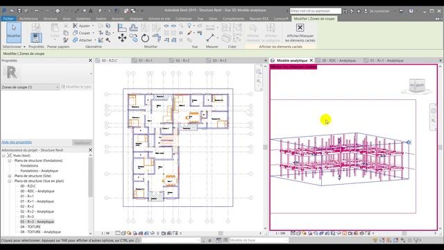
Task: Click the Undo icon in quick access toolbar
Action: tap(37, 11)
